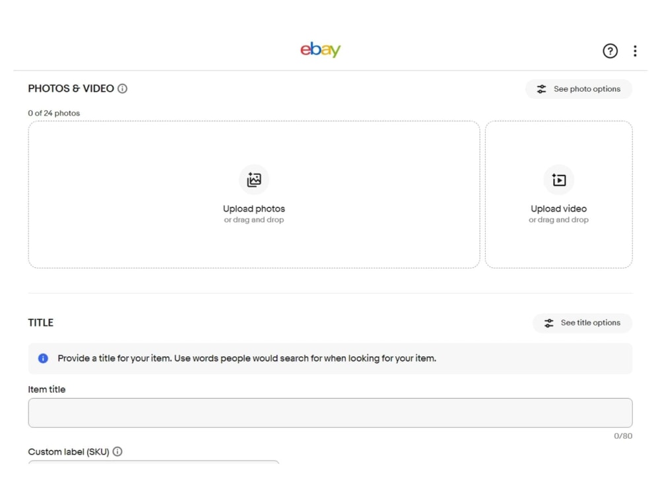Click the 'Item title' label
660x495 pixels.
(47, 389)
